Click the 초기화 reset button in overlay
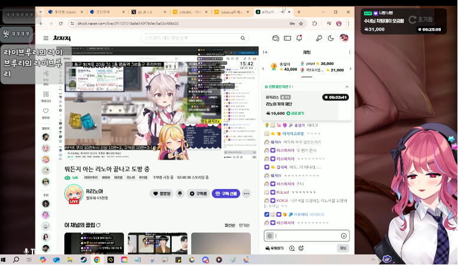Screen dimensions: 458x265 point(421,19)
